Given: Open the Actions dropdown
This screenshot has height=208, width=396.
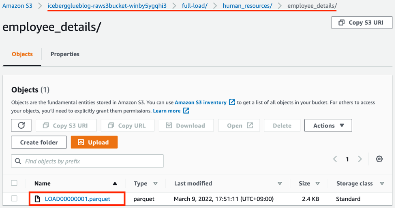Looking at the screenshot, I should tap(328, 125).
